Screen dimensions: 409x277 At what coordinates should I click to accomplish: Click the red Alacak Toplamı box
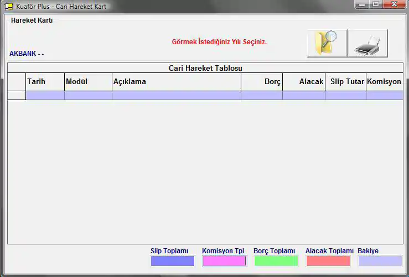328,261
